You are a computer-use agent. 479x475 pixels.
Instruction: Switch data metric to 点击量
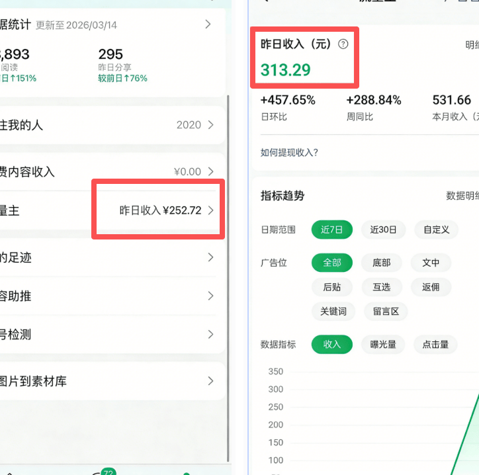[435, 344]
